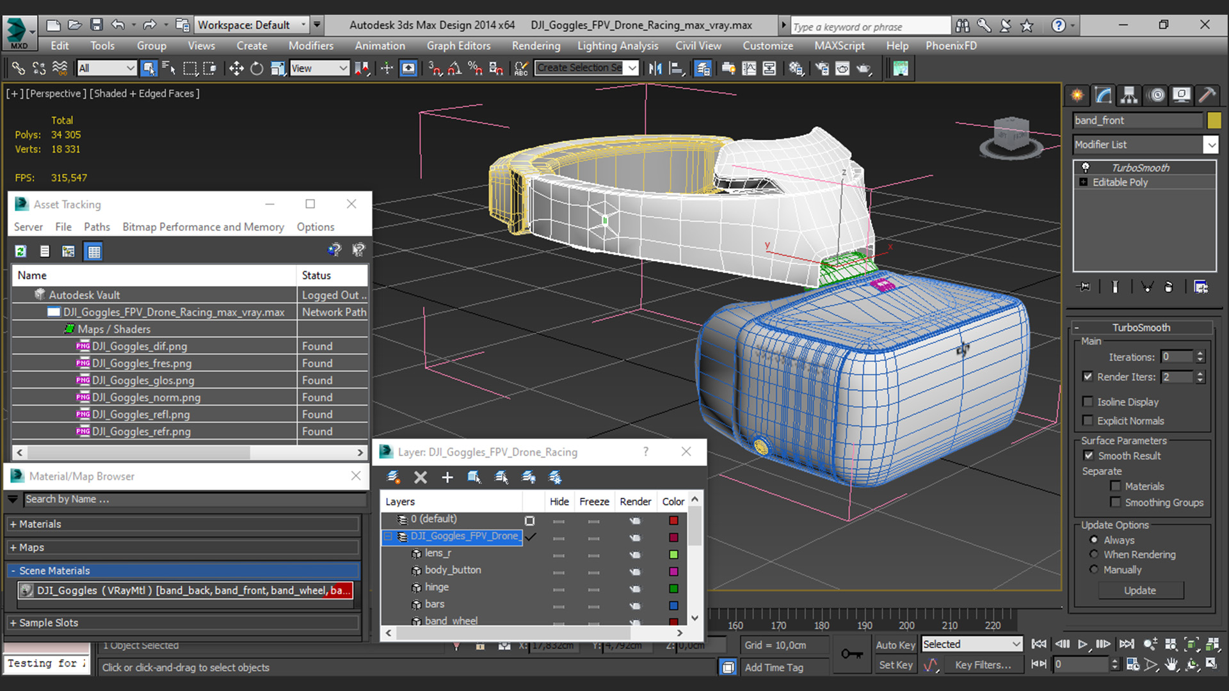Enable Explicit Normals checkbox
Screen dimensions: 1229x691
pos(1088,420)
